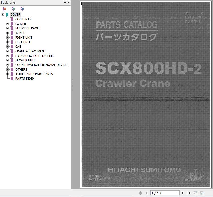The width and height of the screenshot is (213, 197).
Task: Expand the CAB bookmark
Action: (x=7, y=46)
